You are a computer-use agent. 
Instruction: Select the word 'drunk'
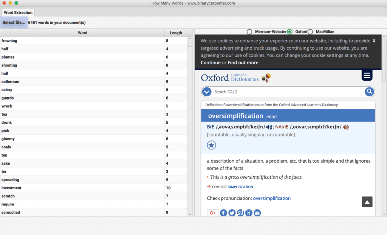pos(6,122)
